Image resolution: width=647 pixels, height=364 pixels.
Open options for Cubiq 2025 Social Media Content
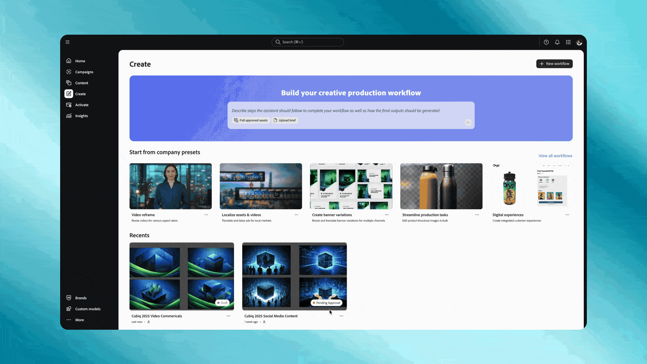coord(341,316)
